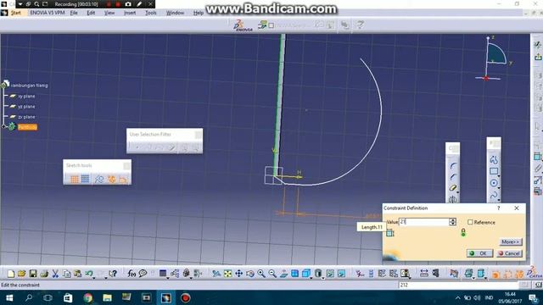This screenshot has height=305, width=543.
Task: Click the New document icon
Action: coord(11,274)
